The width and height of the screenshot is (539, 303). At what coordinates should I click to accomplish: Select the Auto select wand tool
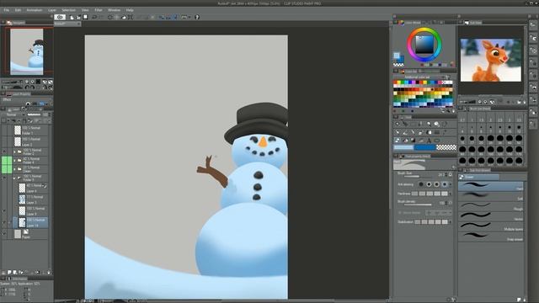pyautogui.click(x=429, y=124)
